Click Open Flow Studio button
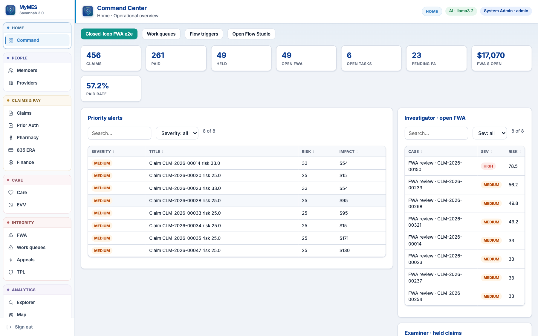The height and width of the screenshot is (336, 538). pyautogui.click(x=251, y=34)
